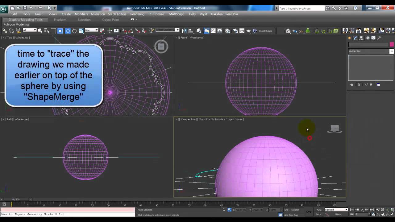This screenshot has height=222, width=395.
Task: Click the Unlink Selection icon
Action: 11,31
